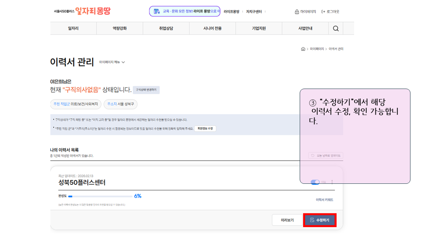Click the 수정하기 edit document icon

pyautogui.click(x=312, y=220)
